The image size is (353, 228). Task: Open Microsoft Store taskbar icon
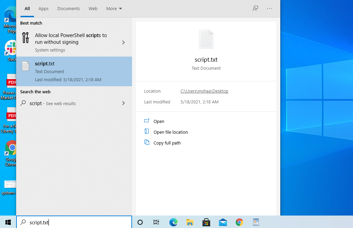pos(206,222)
